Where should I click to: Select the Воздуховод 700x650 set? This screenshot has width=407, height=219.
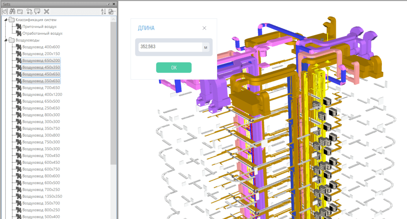tap(41, 88)
